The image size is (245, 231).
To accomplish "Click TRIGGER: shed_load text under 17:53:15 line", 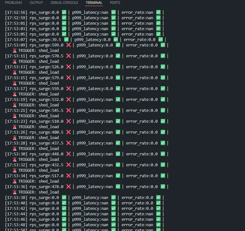I will (x=38, y=83).
